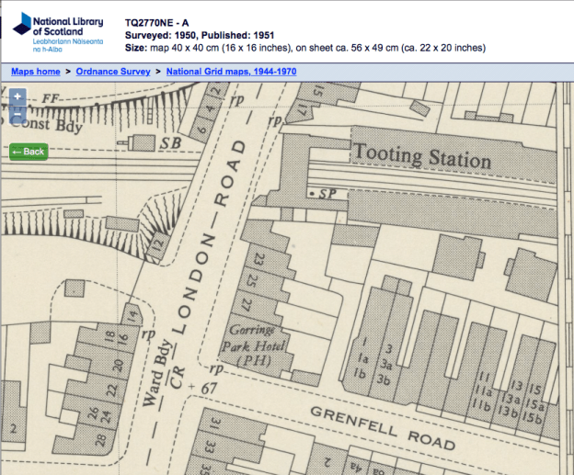Click the Grenfell Road label on map
Screen dimensions: 574x475
point(382,426)
